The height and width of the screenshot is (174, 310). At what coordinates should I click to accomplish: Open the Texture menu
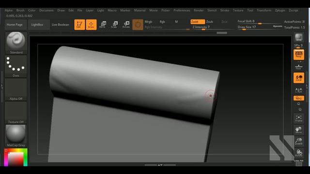point(238,10)
